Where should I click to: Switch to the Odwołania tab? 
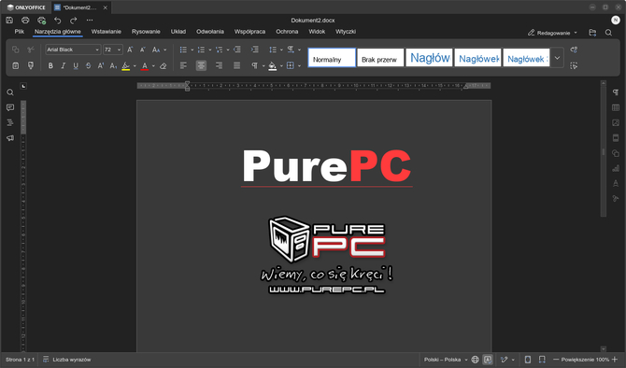[x=210, y=32]
